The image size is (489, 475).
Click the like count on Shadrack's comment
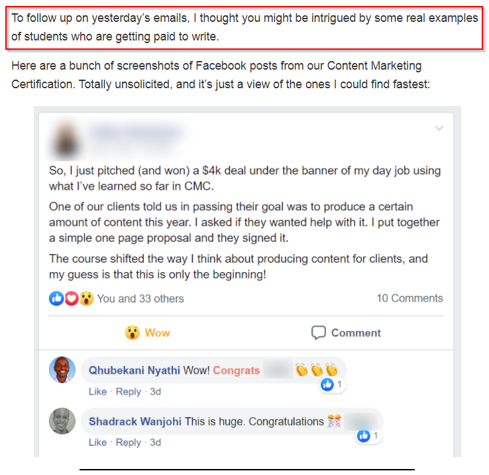coord(368,436)
